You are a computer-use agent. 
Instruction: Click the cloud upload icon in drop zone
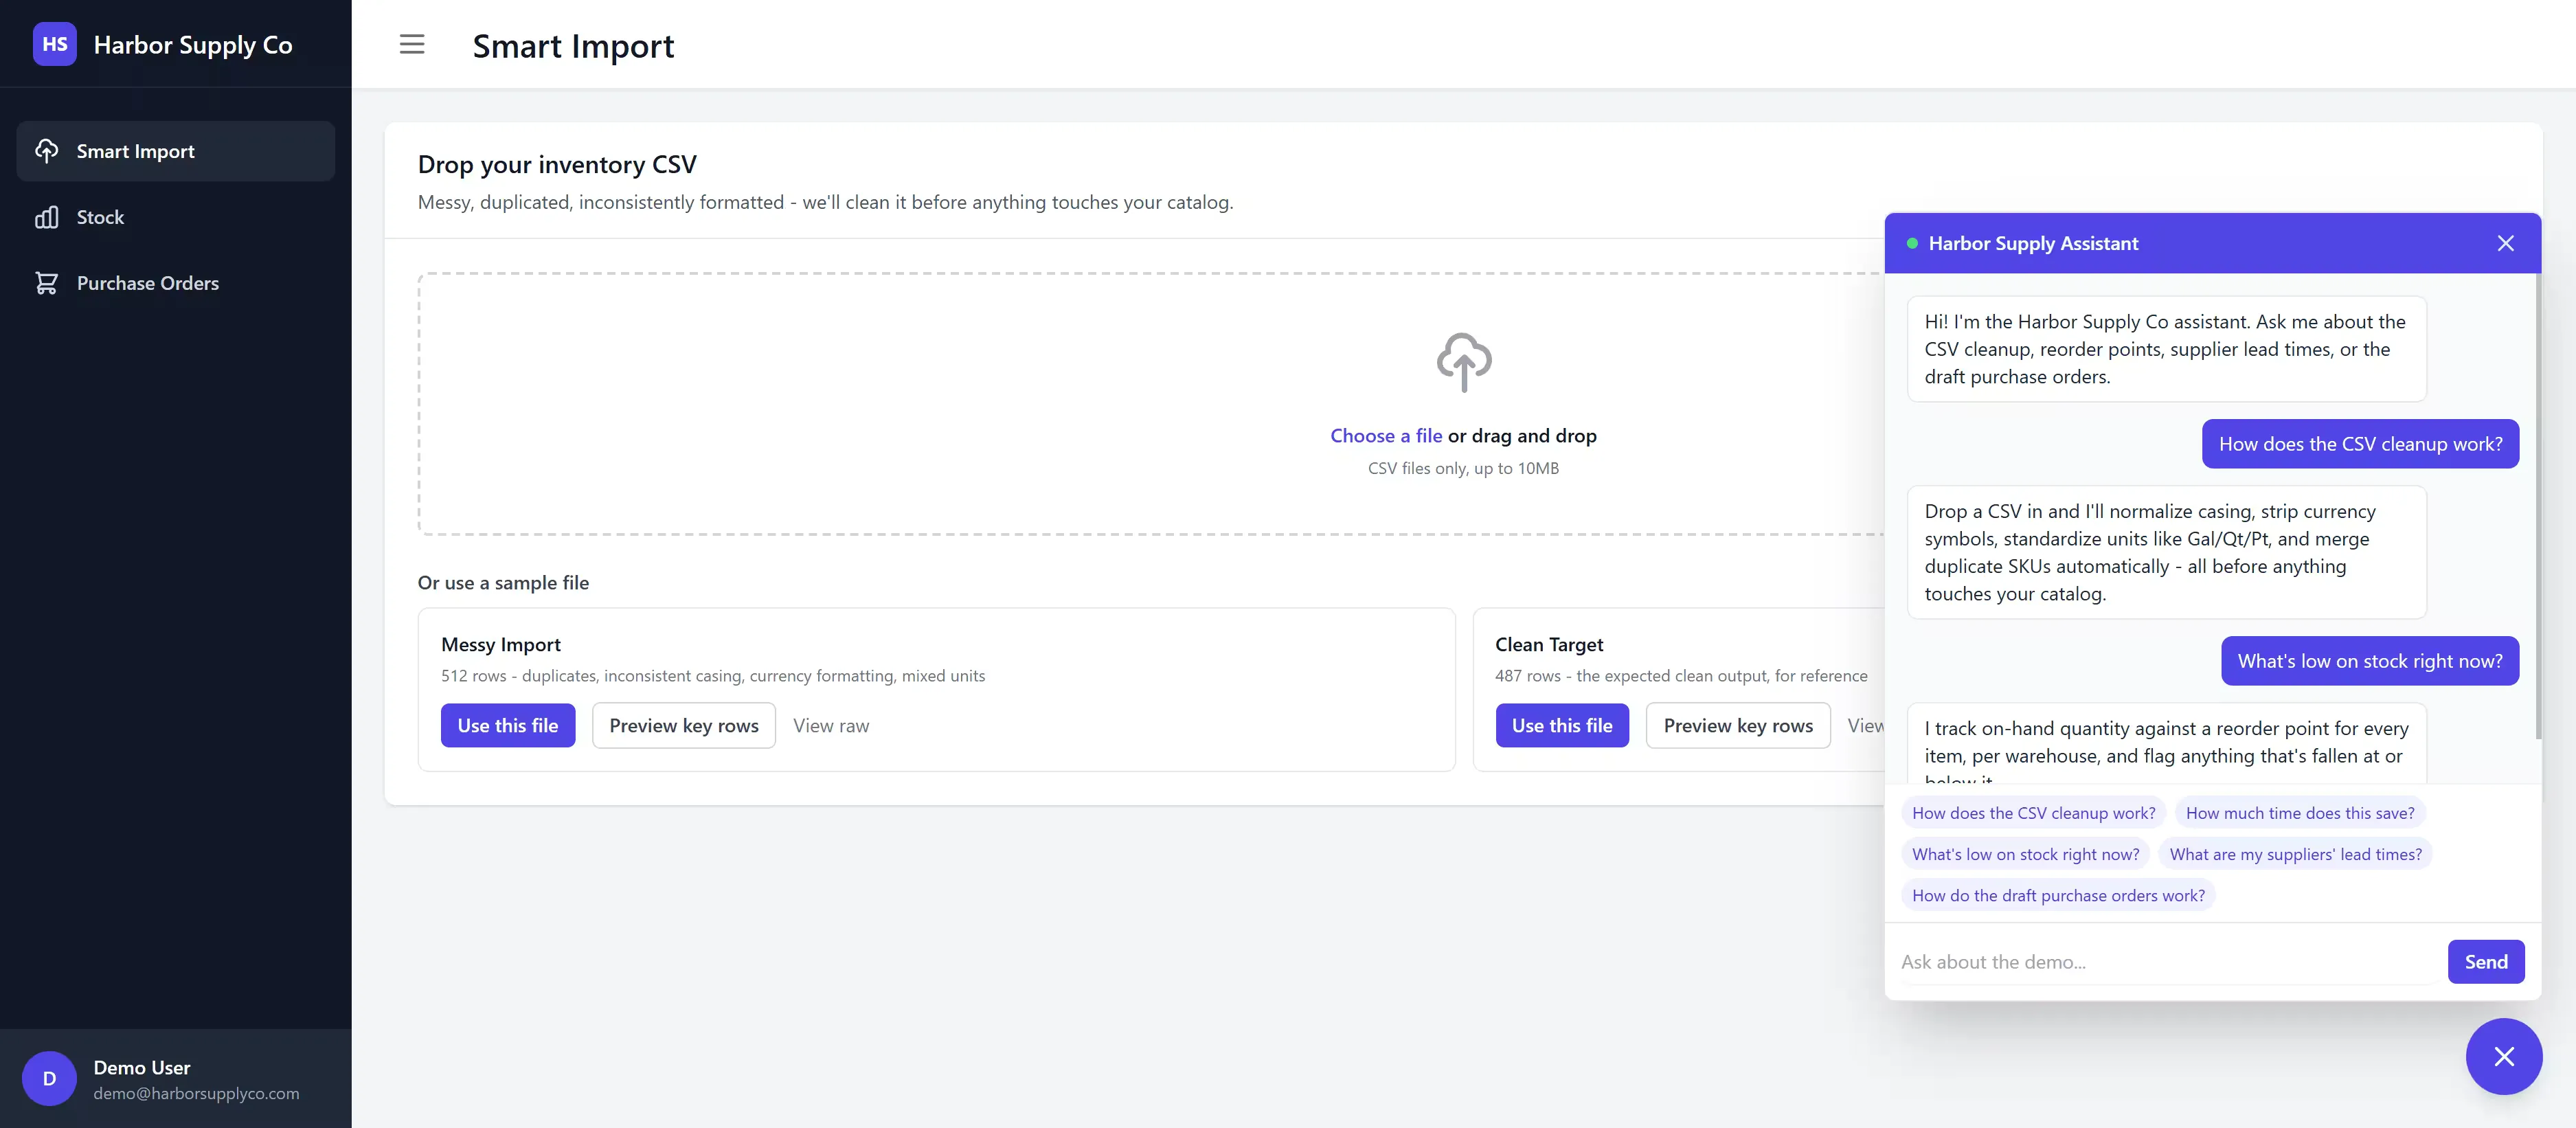1463,362
